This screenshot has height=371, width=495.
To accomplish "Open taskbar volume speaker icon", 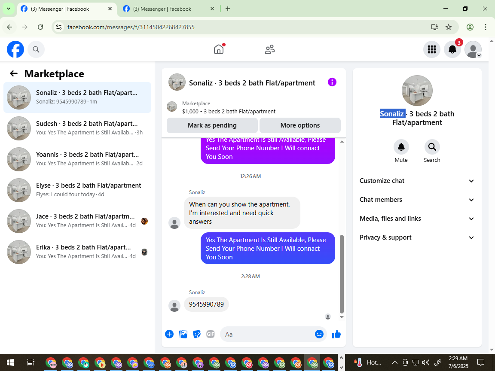I will pyautogui.click(x=425, y=362).
